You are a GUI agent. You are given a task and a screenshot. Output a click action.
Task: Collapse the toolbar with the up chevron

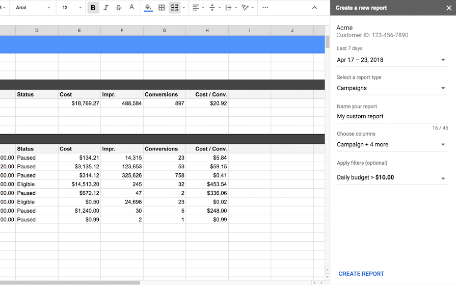(314, 8)
